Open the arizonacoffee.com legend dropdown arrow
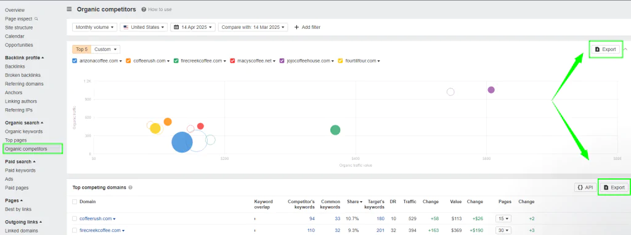 click(x=121, y=61)
